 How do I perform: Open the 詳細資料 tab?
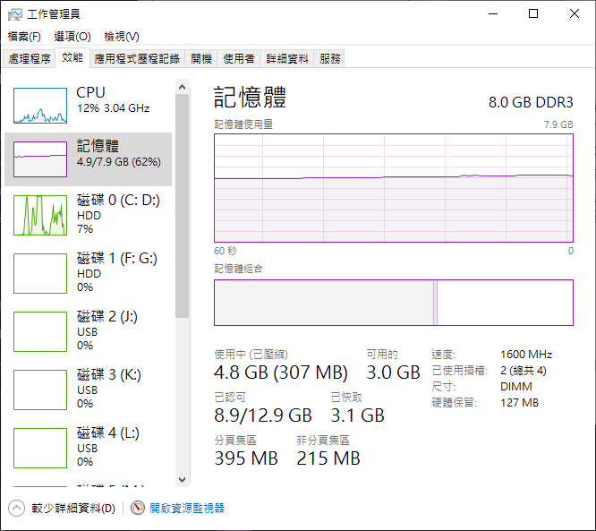tap(287, 58)
